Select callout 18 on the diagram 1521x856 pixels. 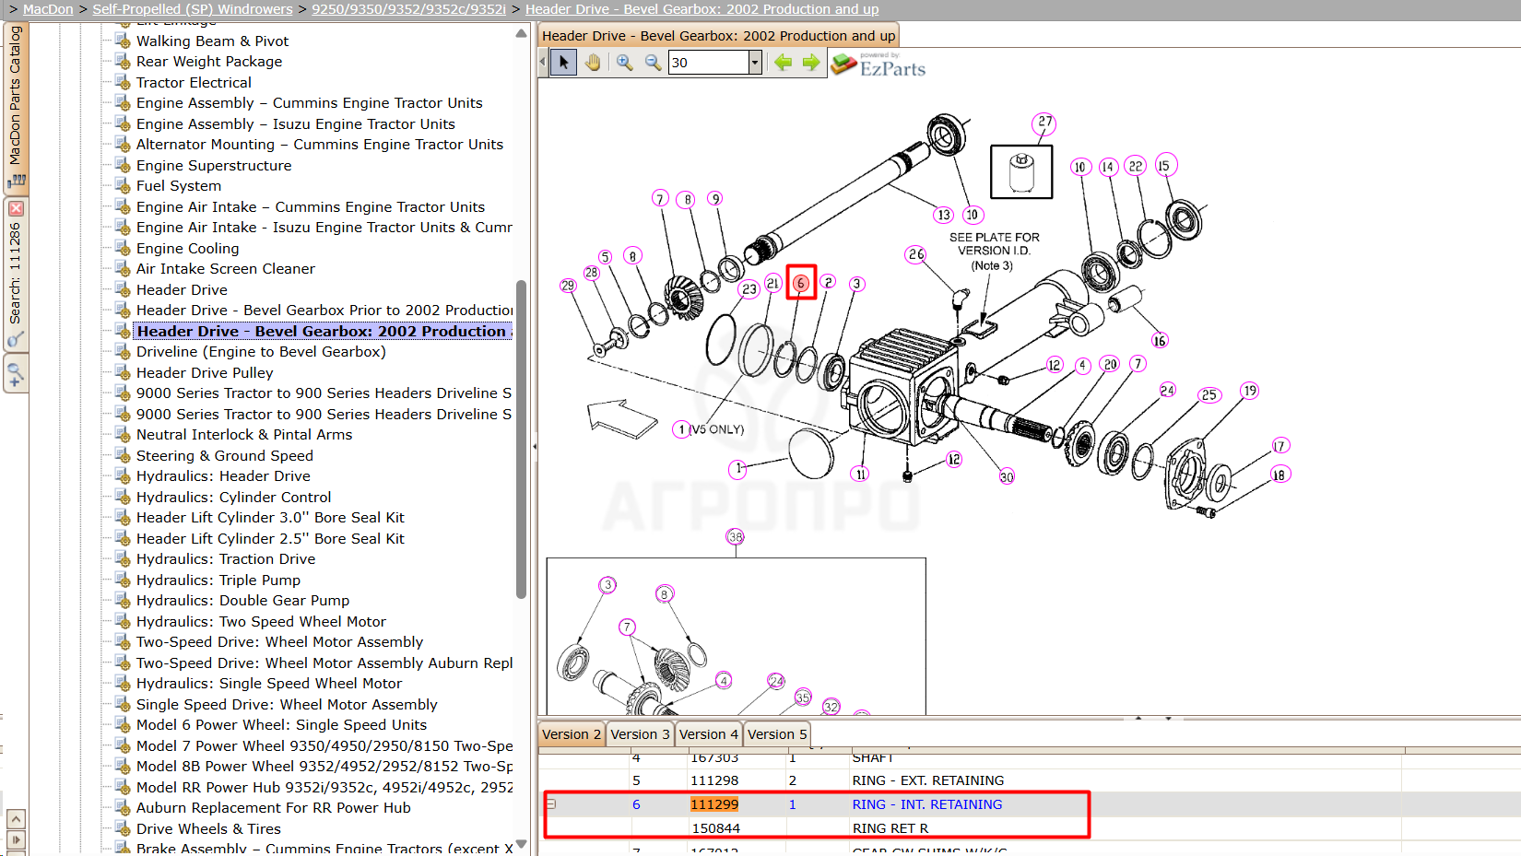pyautogui.click(x=1279, y=475)
